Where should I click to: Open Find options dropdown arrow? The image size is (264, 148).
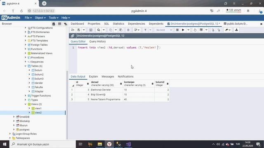click(x=104, y=30)
